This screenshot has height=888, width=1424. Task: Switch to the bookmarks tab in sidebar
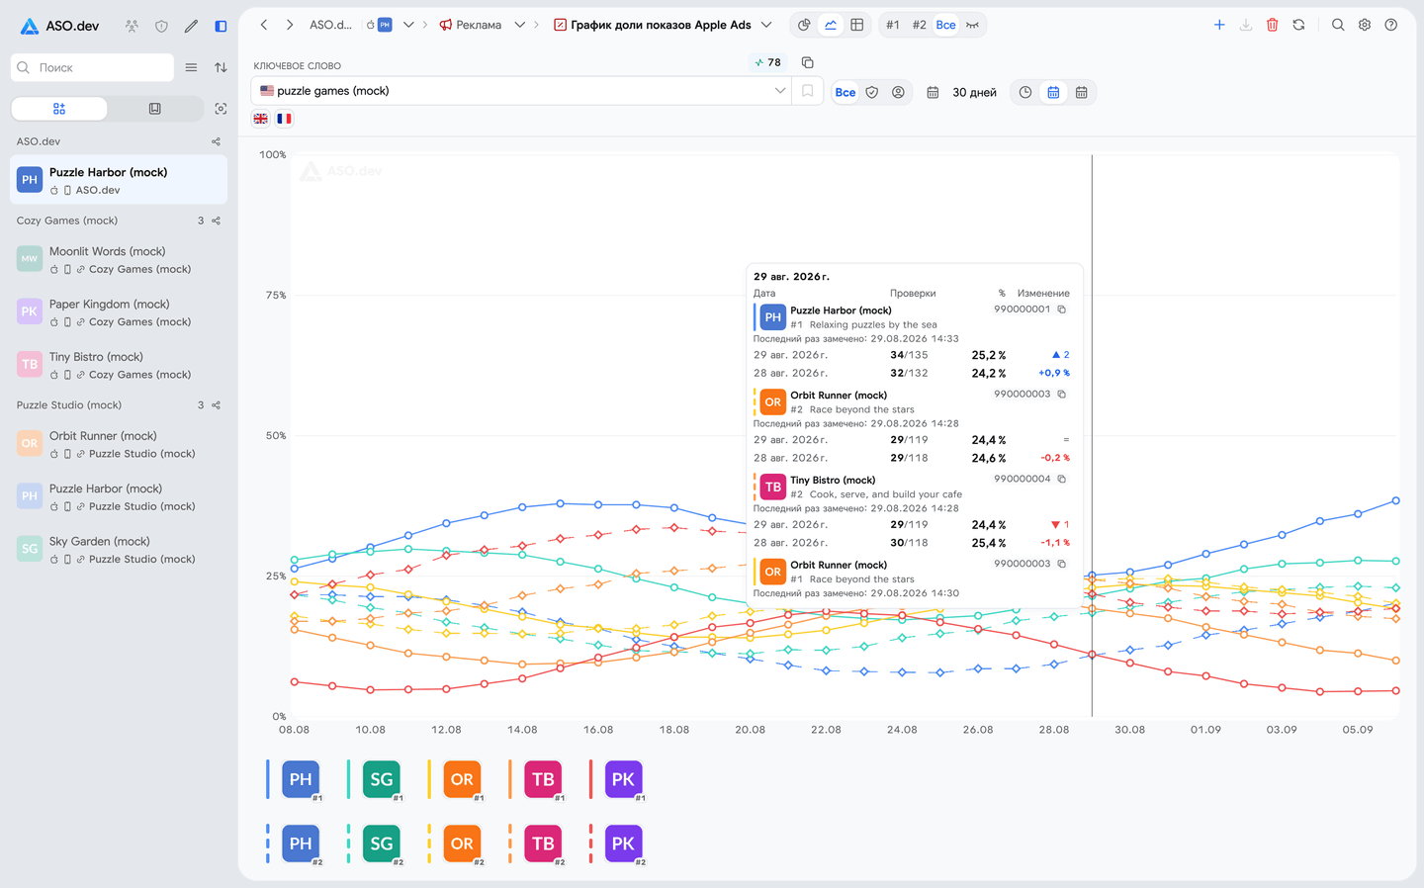[154, 109]
